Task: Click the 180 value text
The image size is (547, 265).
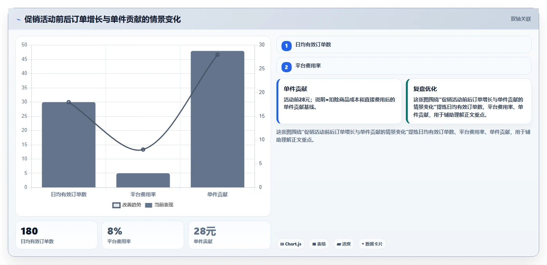Action: point(29,231)
